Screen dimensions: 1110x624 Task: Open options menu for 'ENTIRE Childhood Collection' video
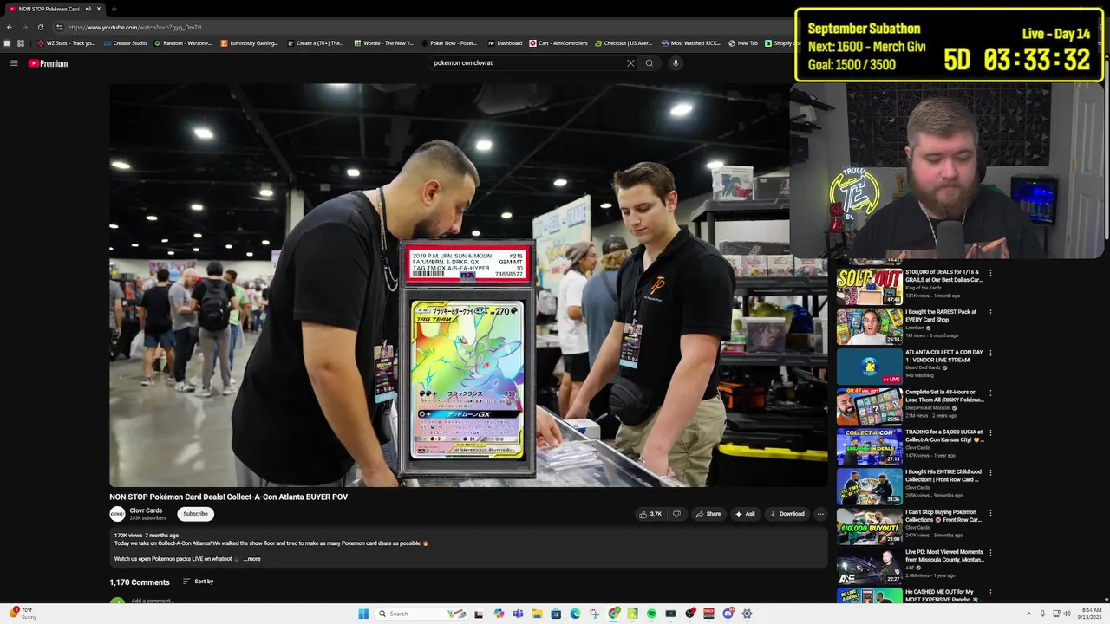990,472
